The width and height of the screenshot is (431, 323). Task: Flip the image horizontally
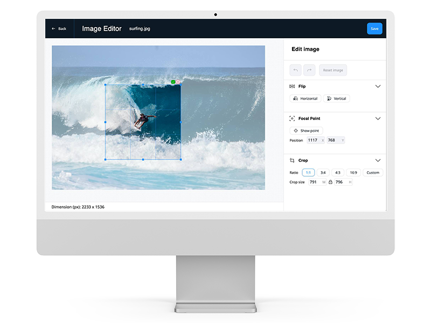pyautogui.click(x=305, y=99)
